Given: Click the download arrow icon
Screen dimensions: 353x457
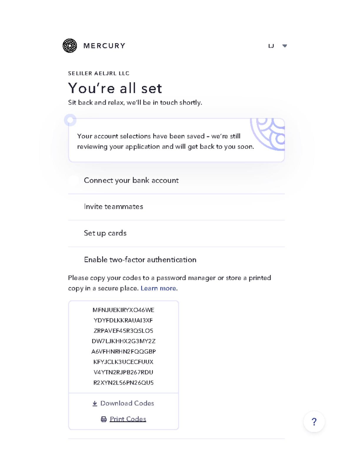Looking at the screenshot, I should [x=95, y=403].
